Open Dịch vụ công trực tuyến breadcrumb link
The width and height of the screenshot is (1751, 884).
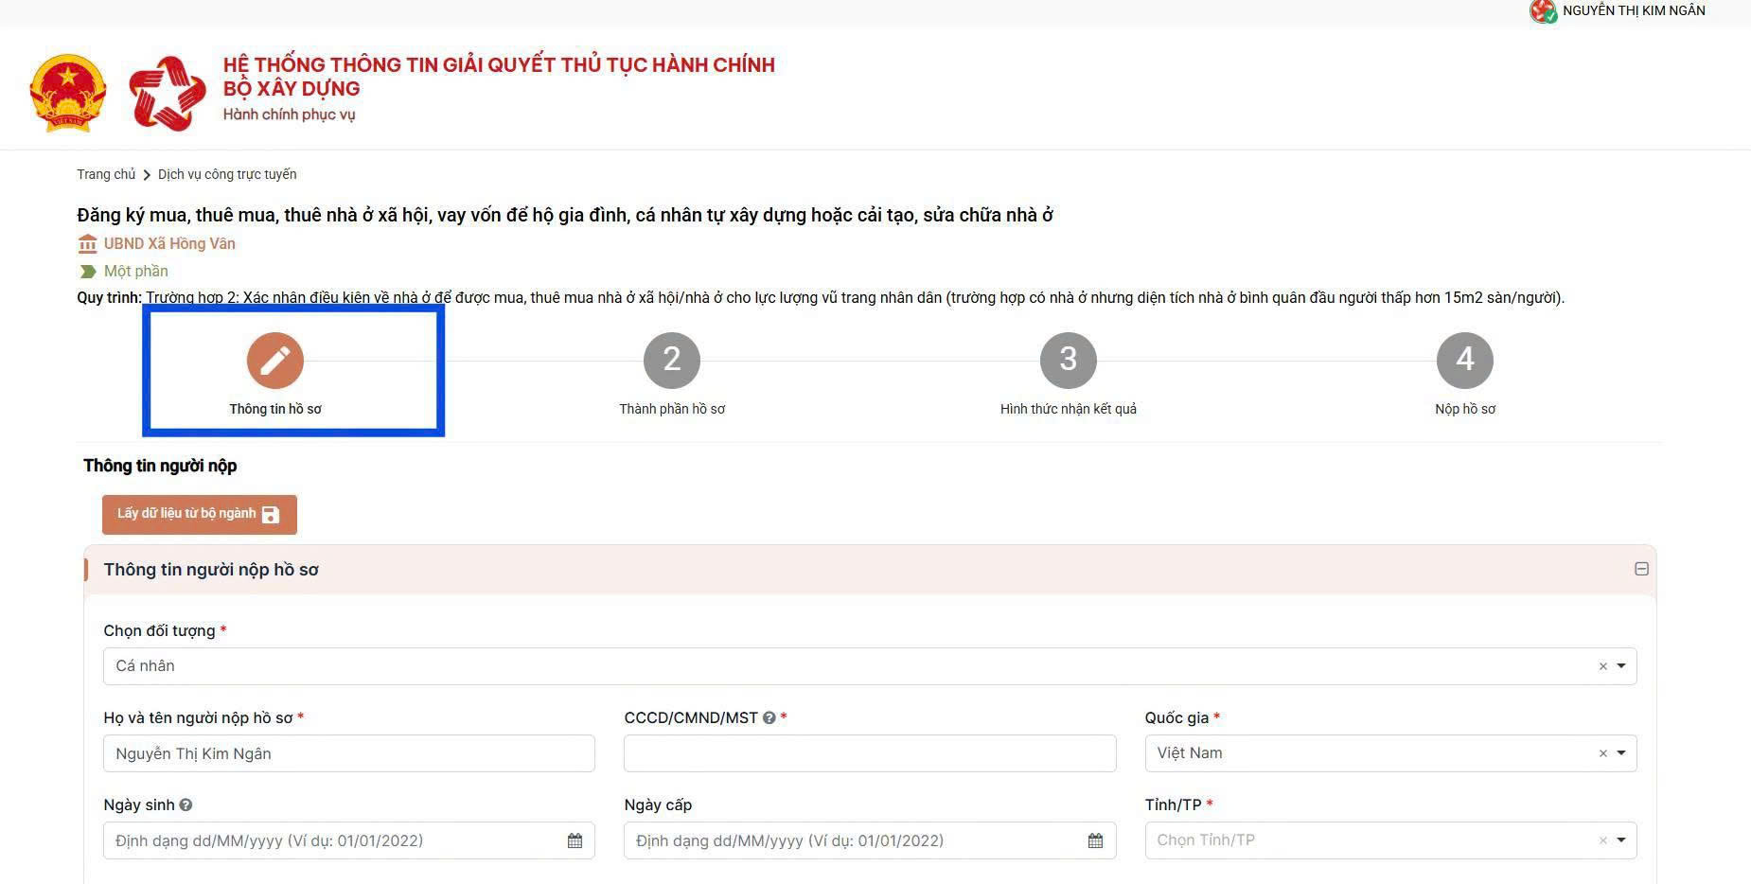click(x=227, y=174)
